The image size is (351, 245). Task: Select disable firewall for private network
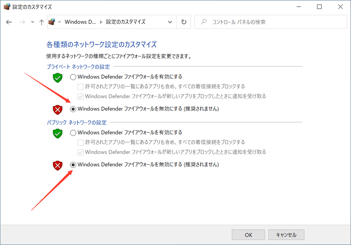(x=73, y=109)
